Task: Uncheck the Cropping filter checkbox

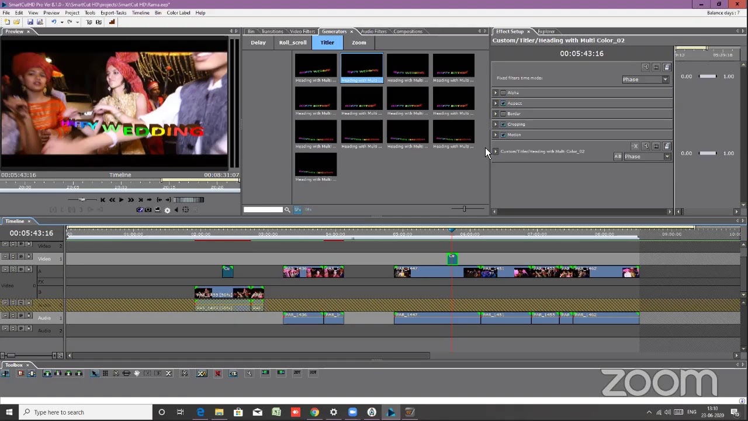Action: coord(503,125)
